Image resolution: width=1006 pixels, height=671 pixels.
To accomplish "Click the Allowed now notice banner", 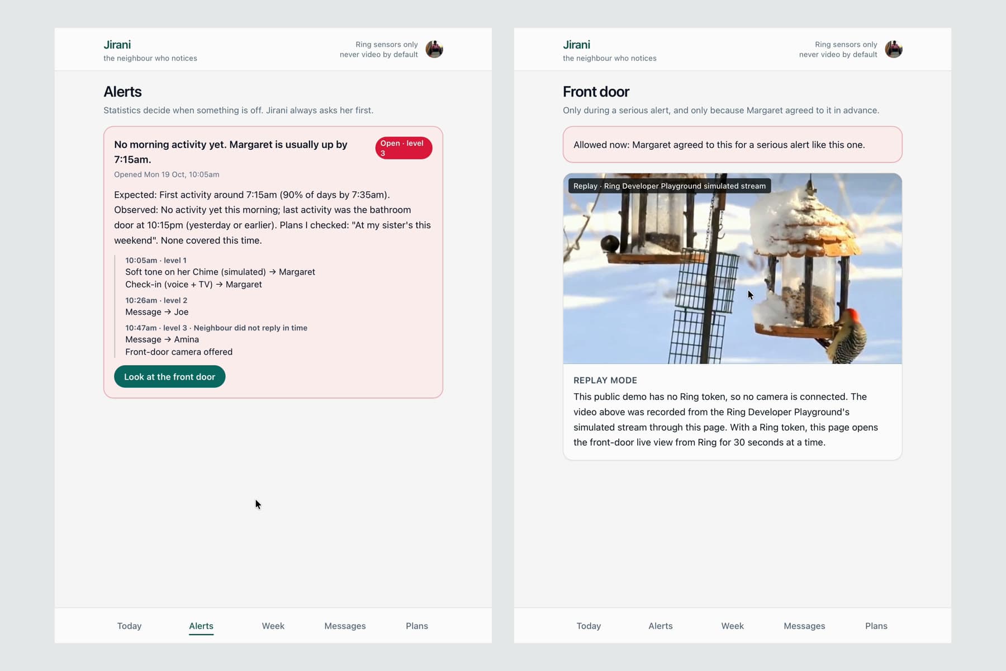I will pyautogui.click(x=732, y=145).
